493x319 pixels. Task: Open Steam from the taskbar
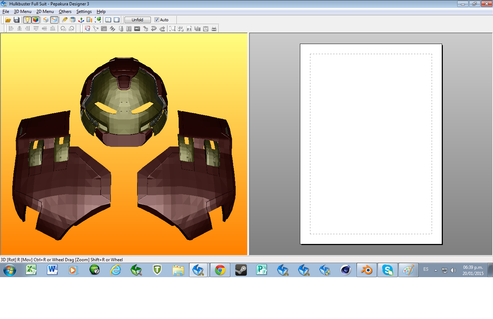click(x=241, y=270)
